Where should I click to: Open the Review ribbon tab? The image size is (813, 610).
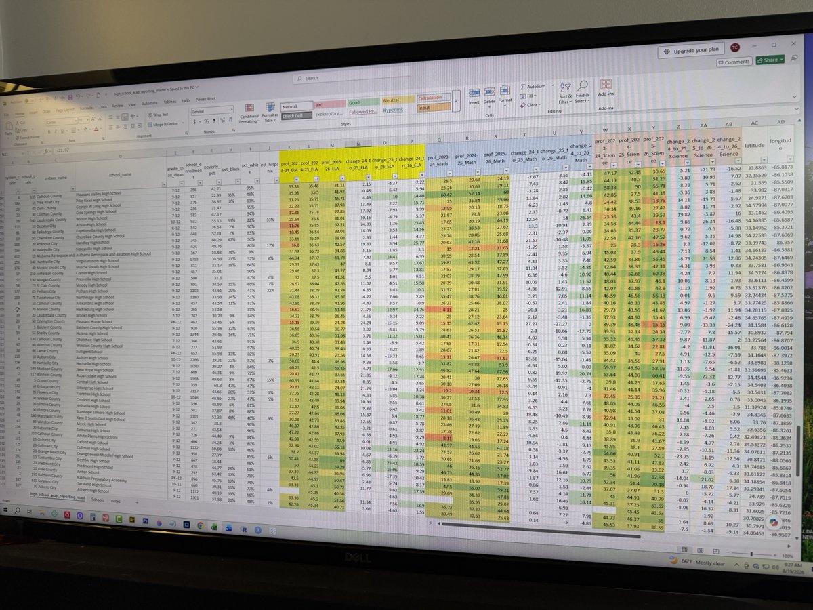[117, 106]
